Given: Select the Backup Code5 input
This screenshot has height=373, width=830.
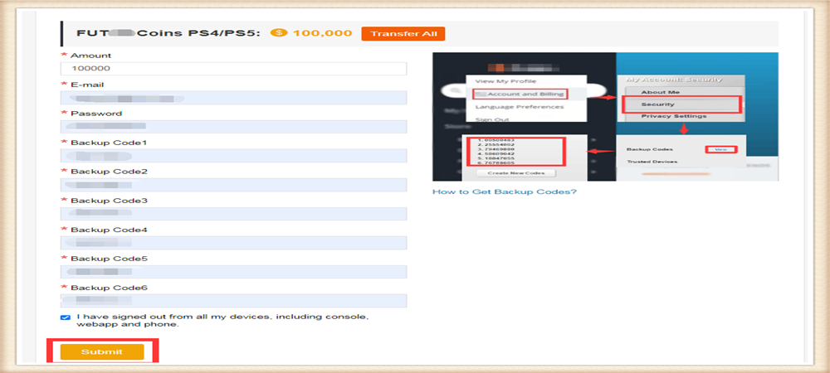Looking at the screenshot, I should coord(233,272).
